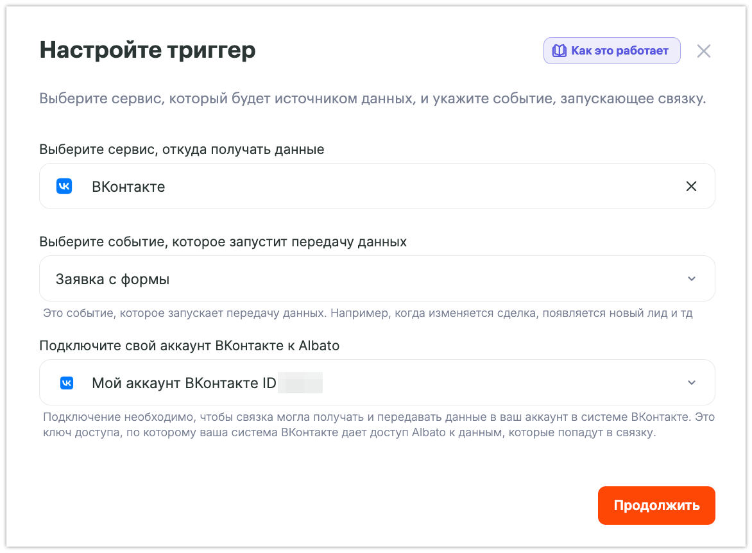The image size is (752, 553).
Task: Click the subtitle description under the heading
Action: [x=372, y=99]
